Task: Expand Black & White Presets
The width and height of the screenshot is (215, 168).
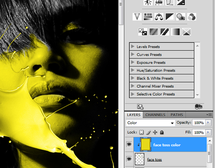Action: pyautogui.click(x=133, y=78)
